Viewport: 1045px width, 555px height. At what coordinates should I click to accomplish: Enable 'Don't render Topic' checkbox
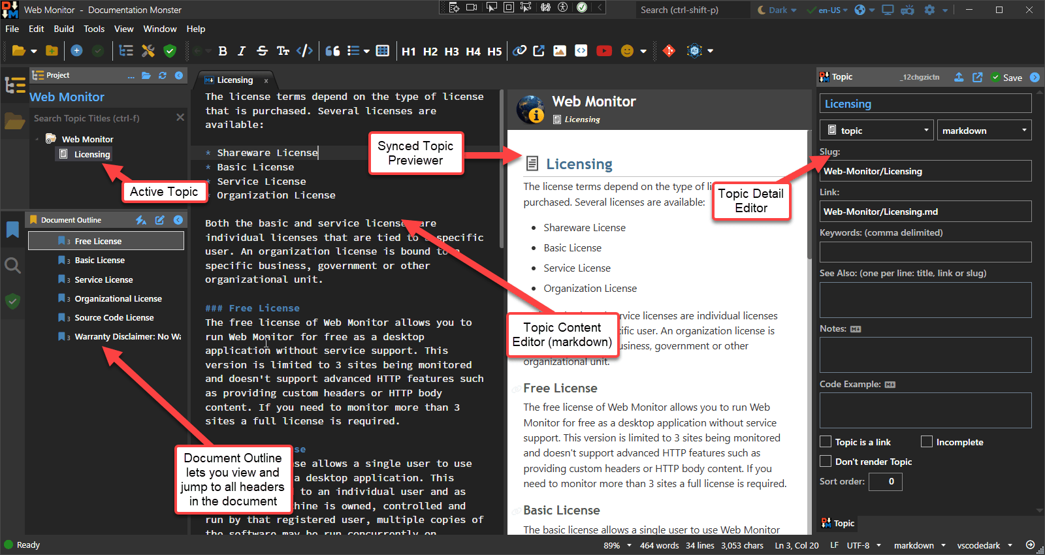tap(826, 462)
